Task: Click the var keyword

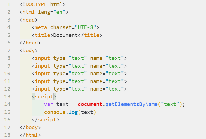Action: pyautogui.click(x=49, y=104)
